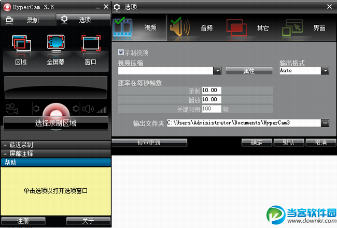Click the webcam camera icon

(x=11, y=109)
